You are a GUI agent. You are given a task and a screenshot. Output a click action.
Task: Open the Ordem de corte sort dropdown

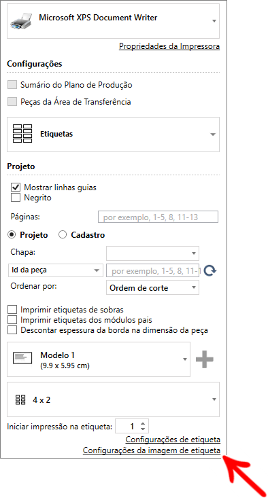(152, 287)
